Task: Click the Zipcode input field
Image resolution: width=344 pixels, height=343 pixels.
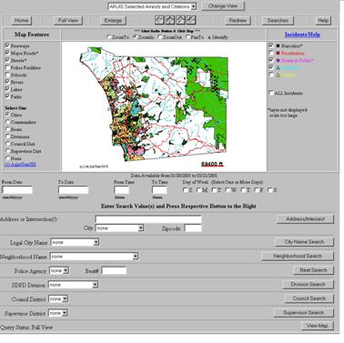Action: pyautogui.click(x=193, y=228)
